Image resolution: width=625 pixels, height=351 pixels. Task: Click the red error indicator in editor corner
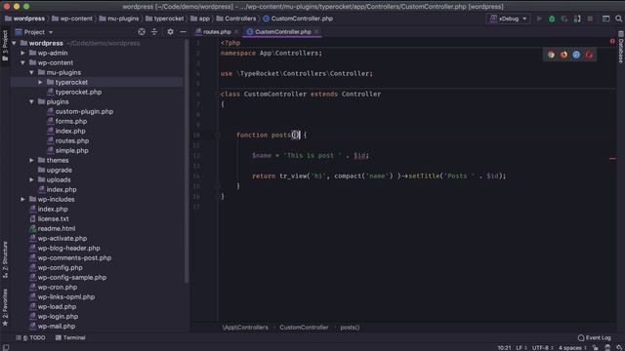[x=612, y=41]
